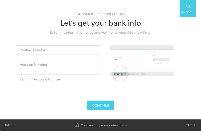Click the "Your security is important" text
201x131 pixels.
104,125
